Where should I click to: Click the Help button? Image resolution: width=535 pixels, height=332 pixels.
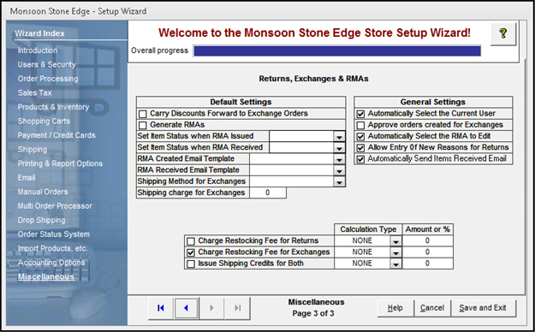point(395,308)
